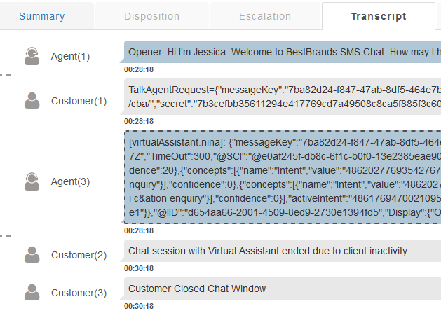Switch to the Summary tab

pyautogui.click(x=42, y=16)
